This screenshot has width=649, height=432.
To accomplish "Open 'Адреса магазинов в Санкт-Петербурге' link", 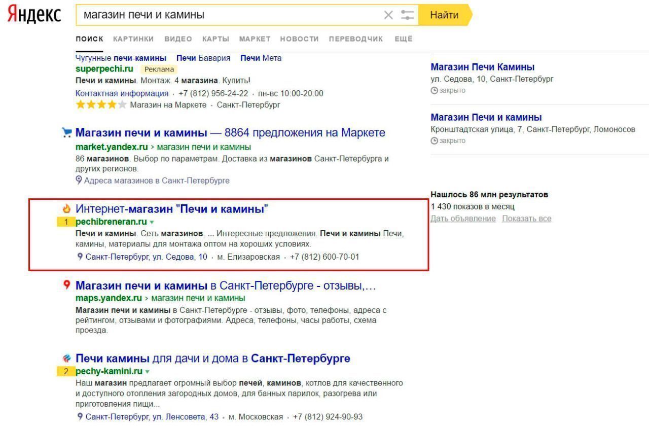I will coord(156,181).
